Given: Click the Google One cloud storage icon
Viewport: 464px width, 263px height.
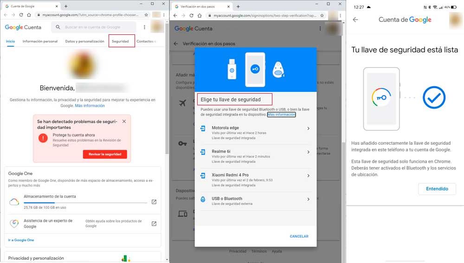Looking at the screenshot, I should (x=14, y=202).
